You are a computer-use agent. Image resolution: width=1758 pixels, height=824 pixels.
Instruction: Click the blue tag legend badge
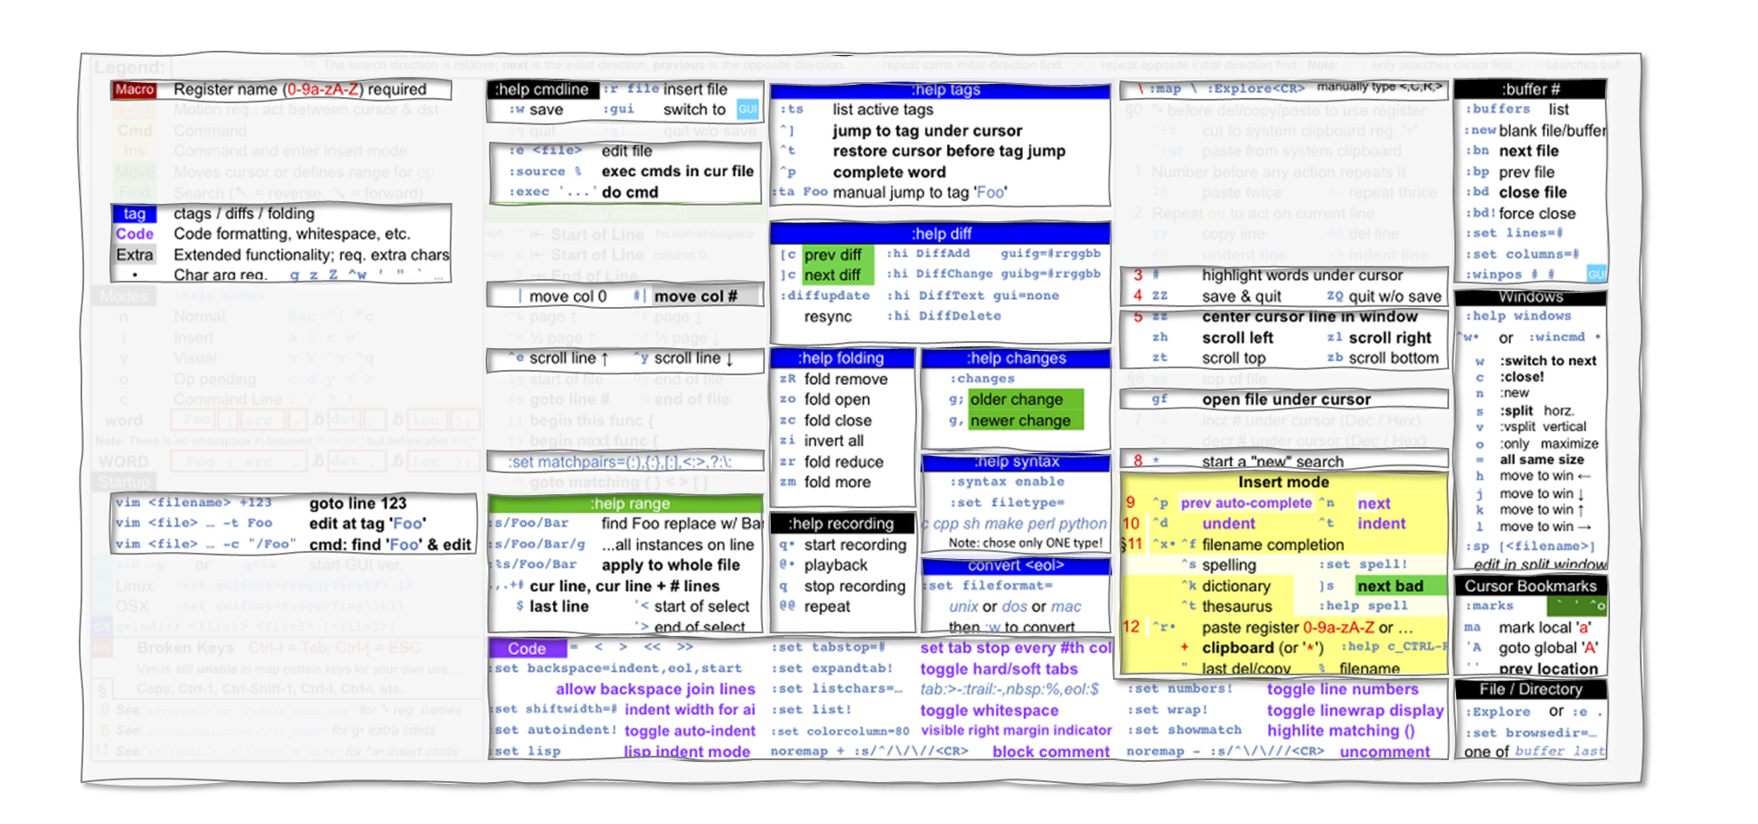pyautogui.click(x=134, y=214)
